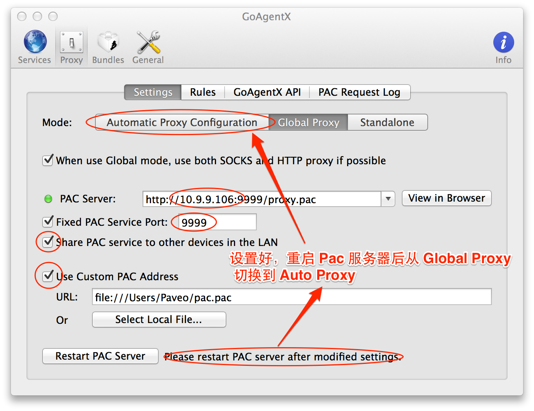Click Restart PAC Server button
534x411 pixels.
coord(100,356)
